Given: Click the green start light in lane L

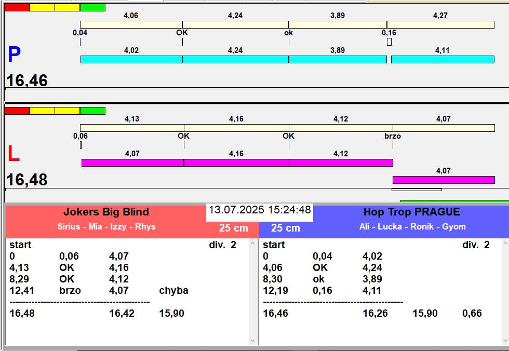Looking at the screenshot, I should pos(92,111).
